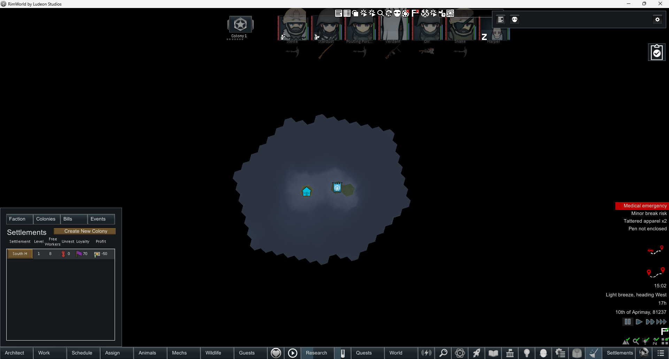
Task: Click Create New Colony button
Action: [85, 231]
